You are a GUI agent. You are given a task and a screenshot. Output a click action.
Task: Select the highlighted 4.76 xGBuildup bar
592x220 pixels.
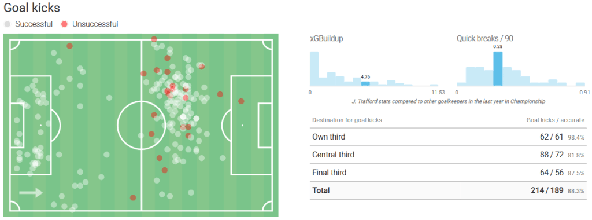[x=365, y=83]
